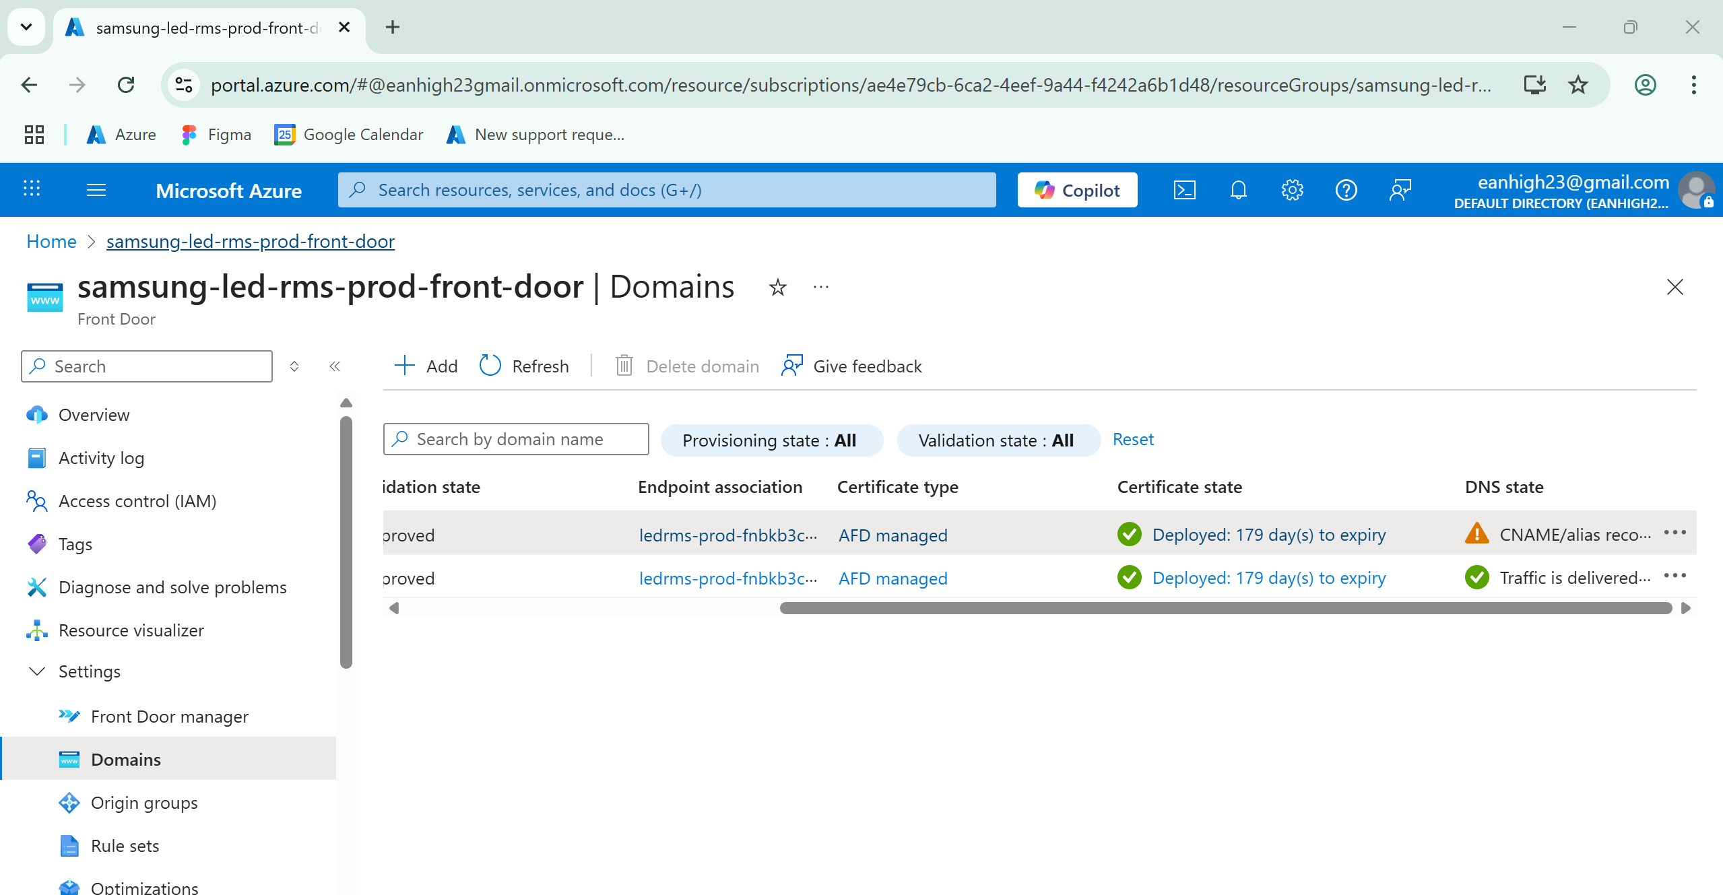
Task: Open Rule sets
Action: tap(125, 846)
